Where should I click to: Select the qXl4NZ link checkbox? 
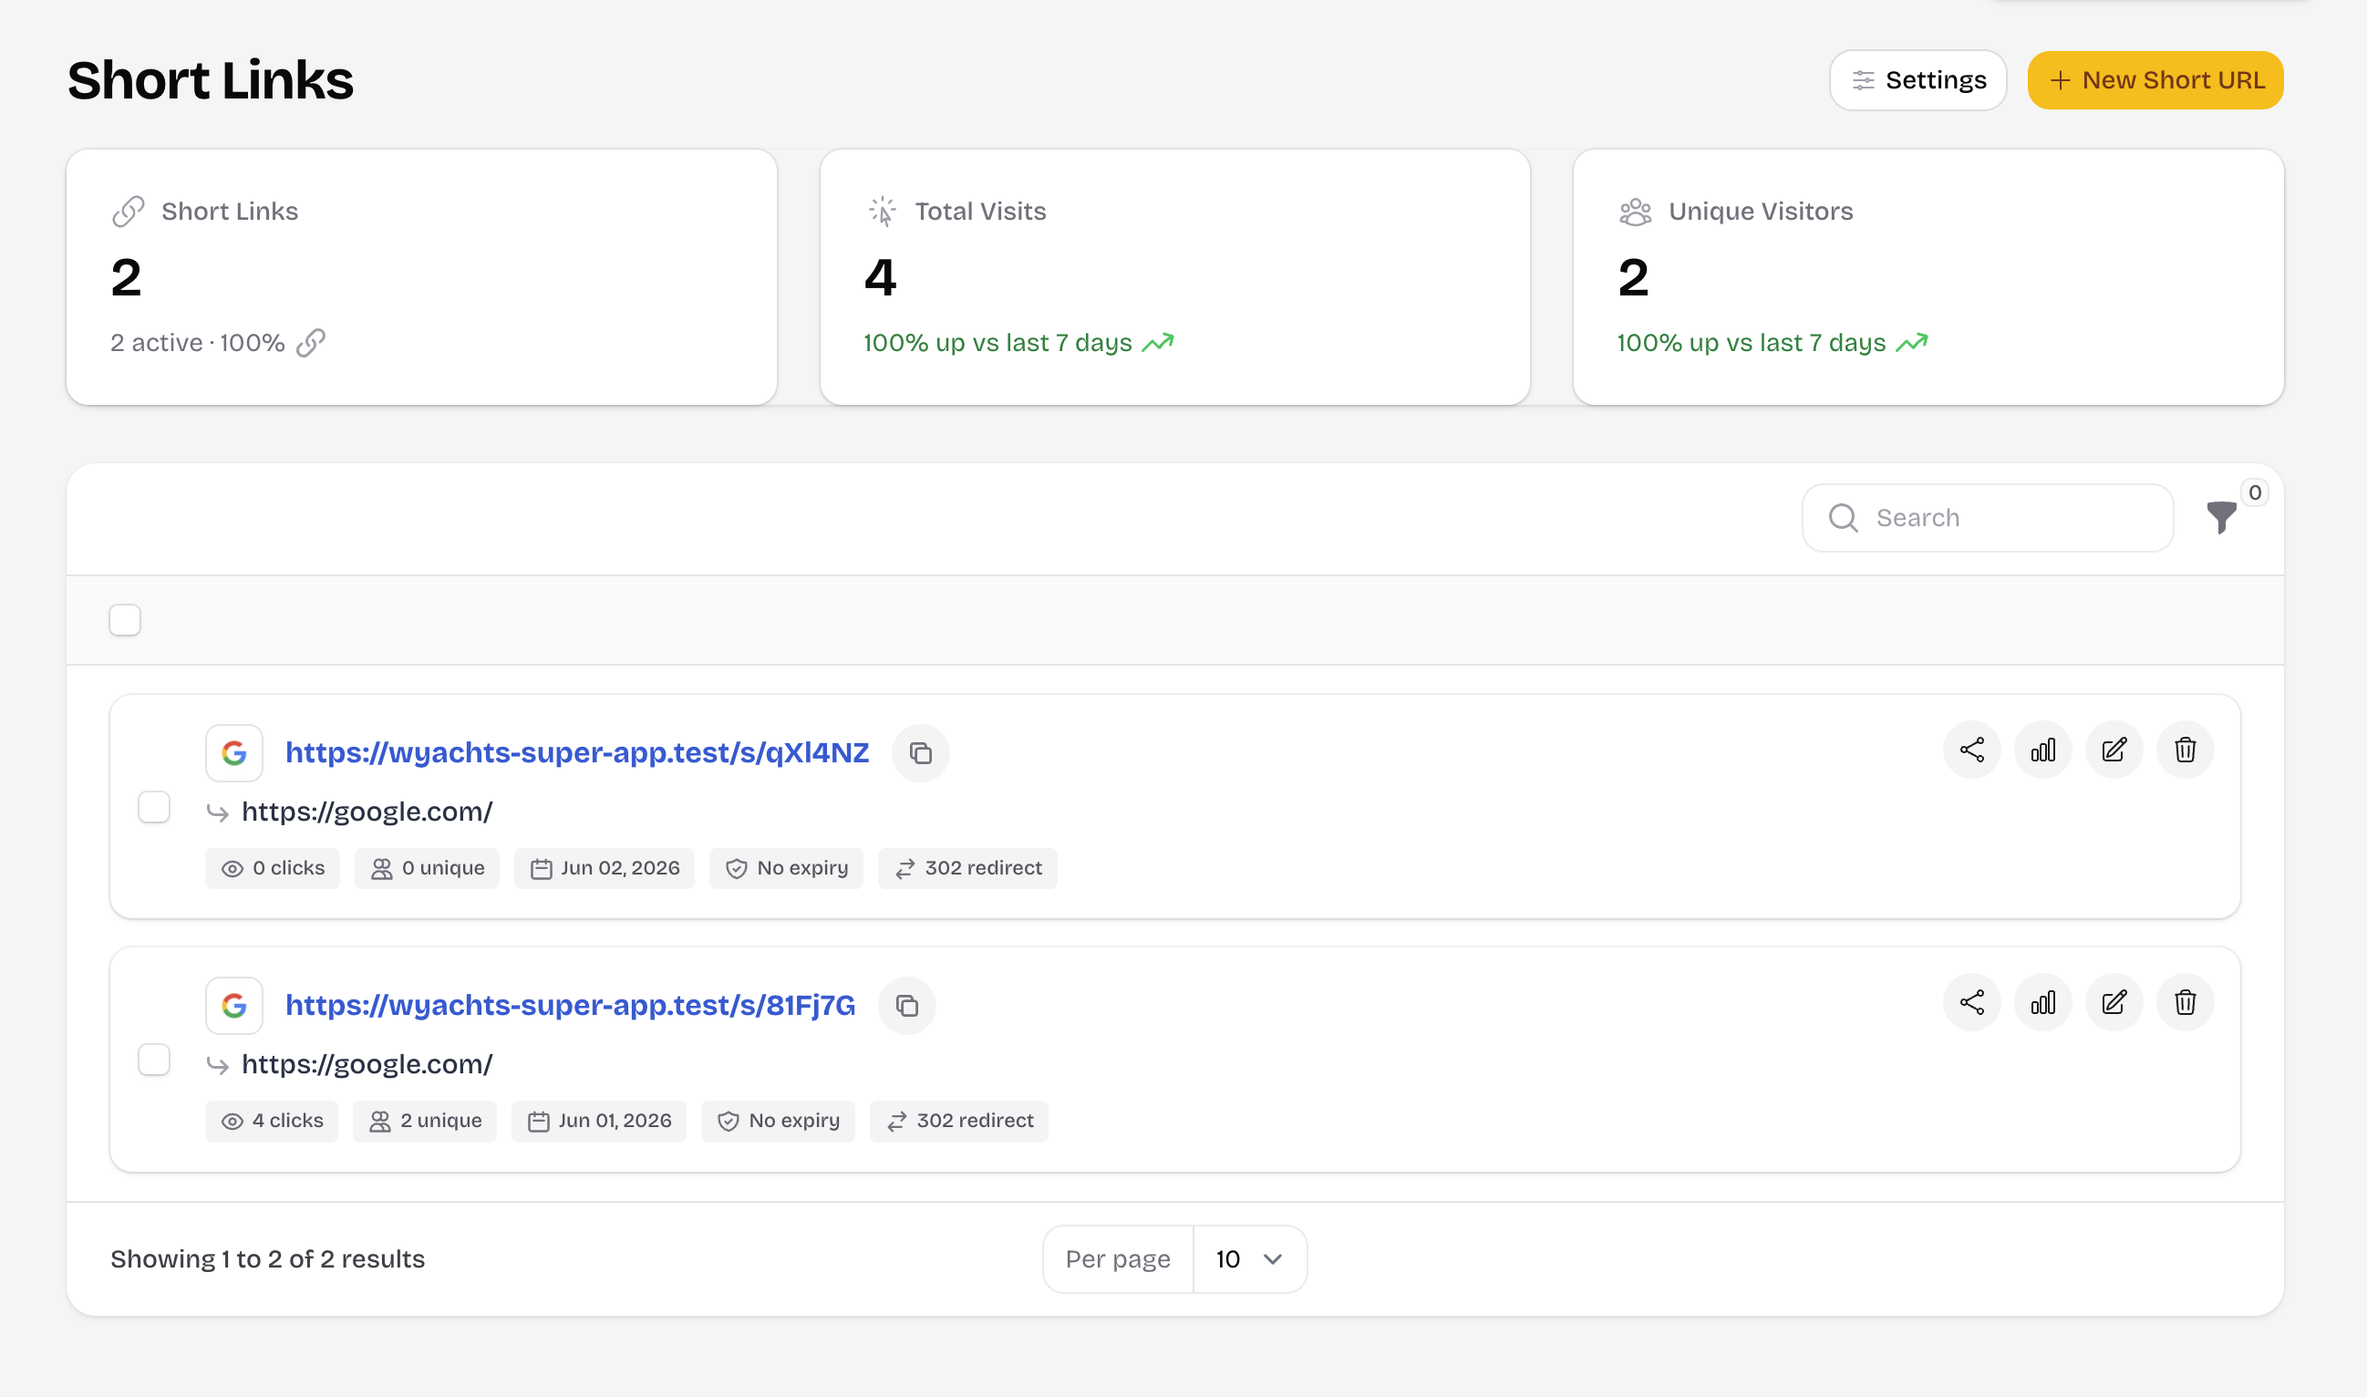click(154, 808)
